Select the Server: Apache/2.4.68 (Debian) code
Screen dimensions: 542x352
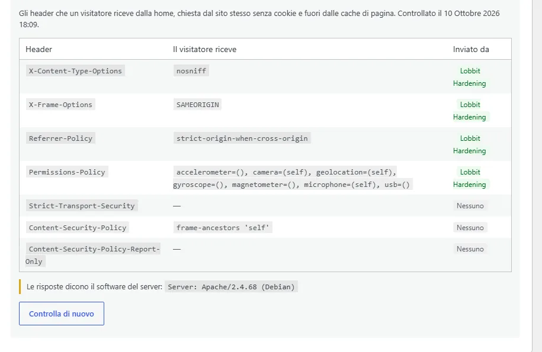click(231, 287)
